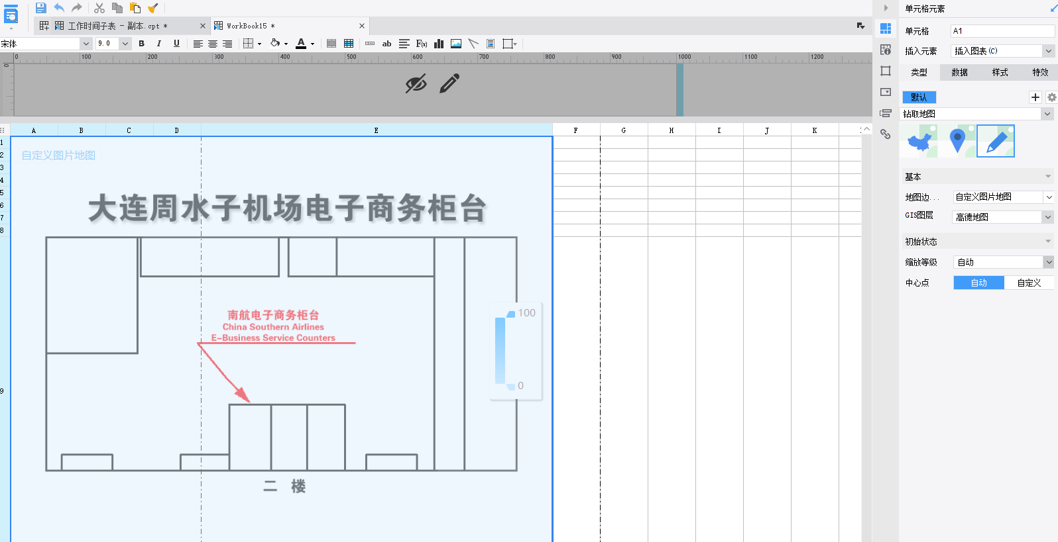
Task: Open the 插入元素 dropdown
Action: 1002,51
